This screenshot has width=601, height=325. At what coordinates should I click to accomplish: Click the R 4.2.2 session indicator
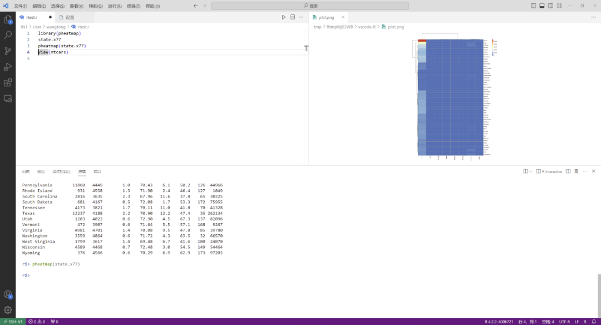tap(499, 322)
